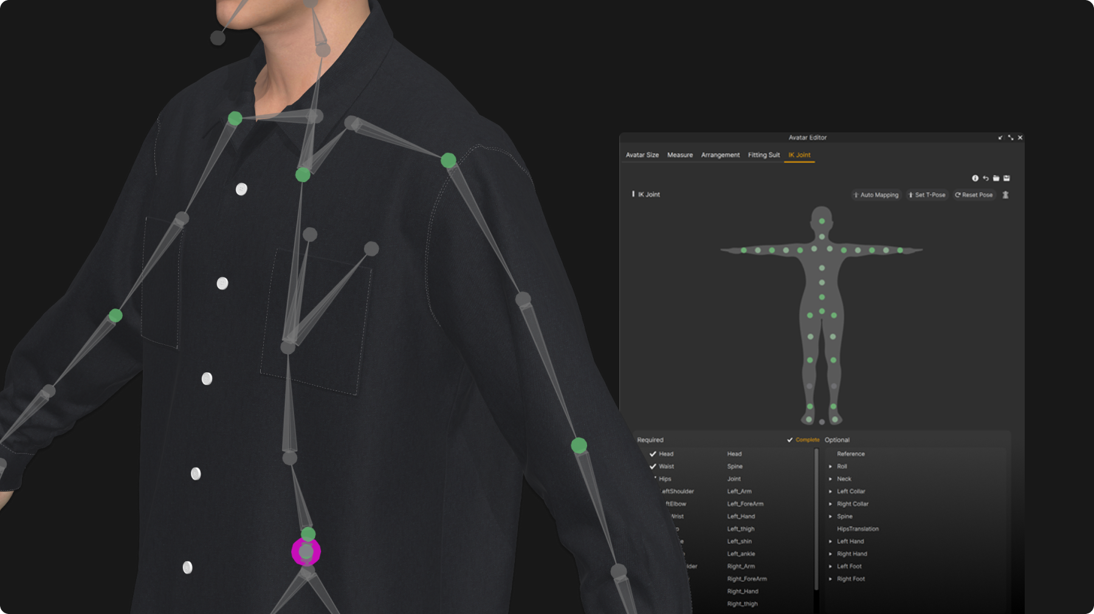
Task: Select the IK Joint tab
Action: (x=799, y=155)
